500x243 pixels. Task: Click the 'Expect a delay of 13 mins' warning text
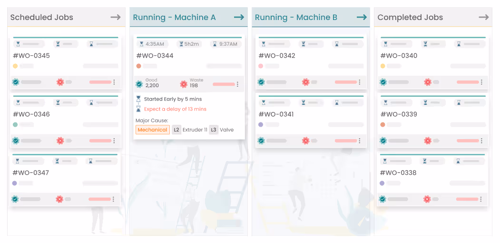(176, 109)
